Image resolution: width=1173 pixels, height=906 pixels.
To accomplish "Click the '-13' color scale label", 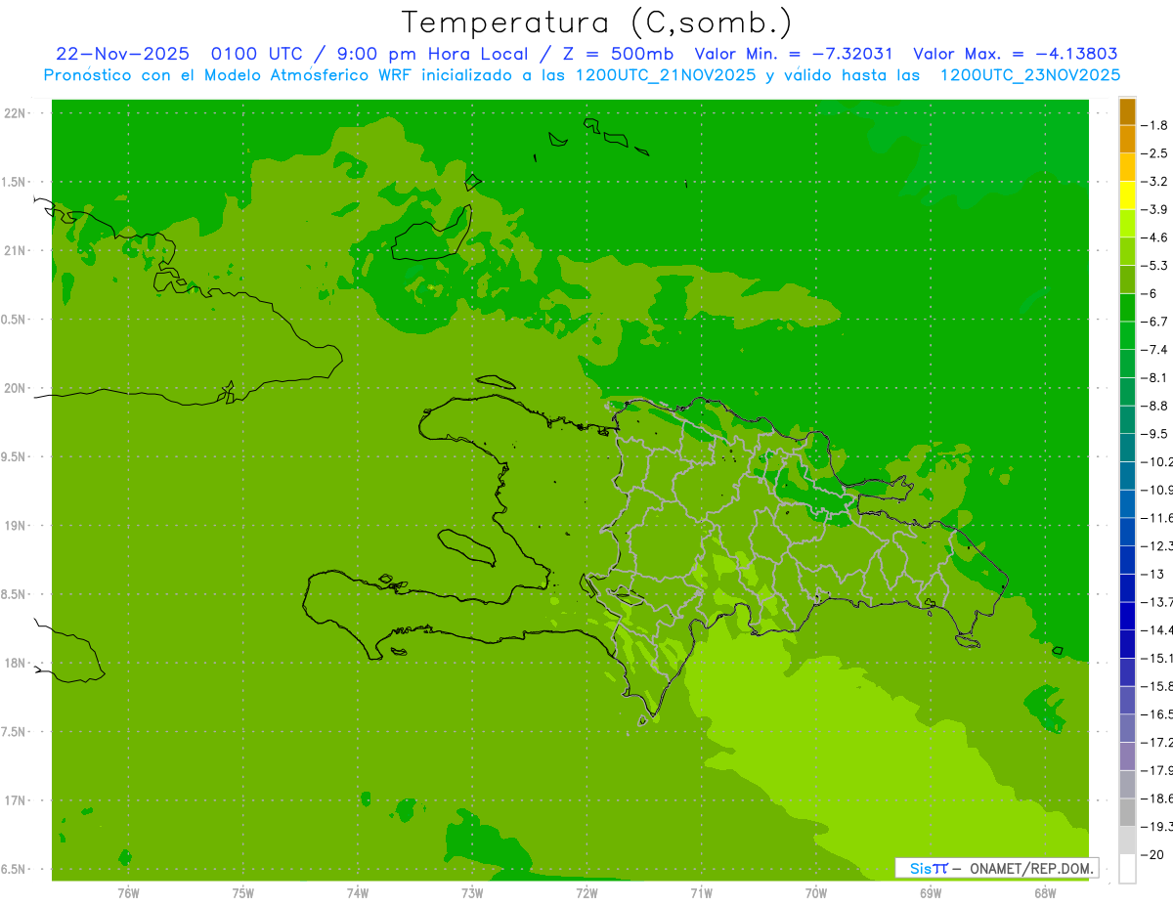I will tap(1153, 574).
